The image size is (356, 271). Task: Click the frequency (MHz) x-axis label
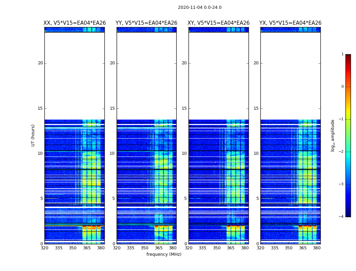click(164, 254)
